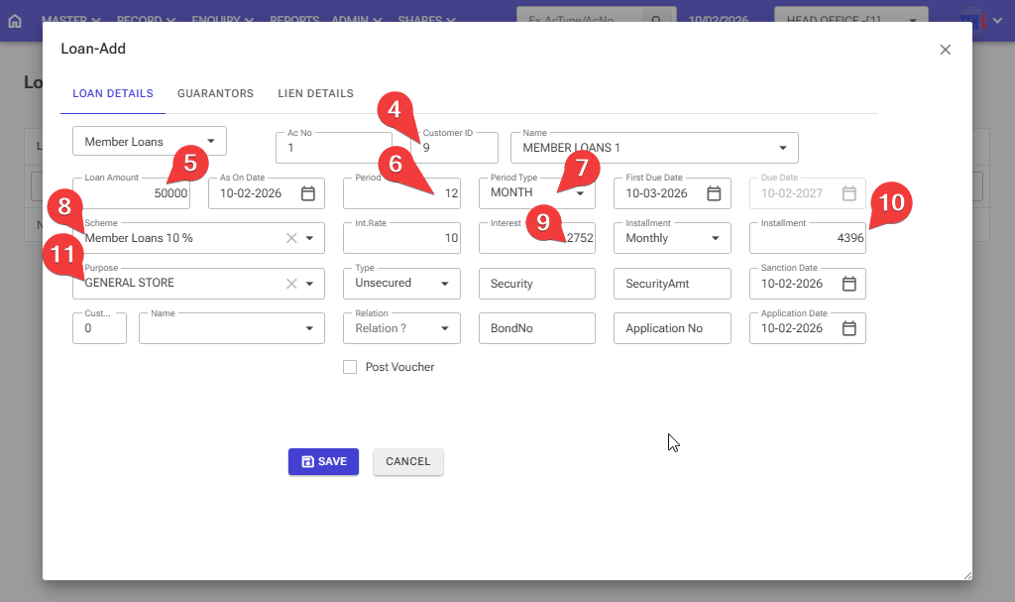
Task: Open the Sanction Date calendar picker
Action: [848, 284]
